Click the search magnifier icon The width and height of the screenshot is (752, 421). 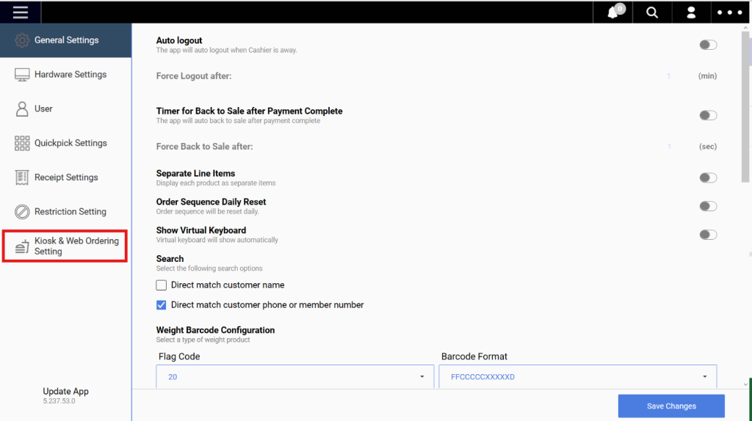(652, 12)
